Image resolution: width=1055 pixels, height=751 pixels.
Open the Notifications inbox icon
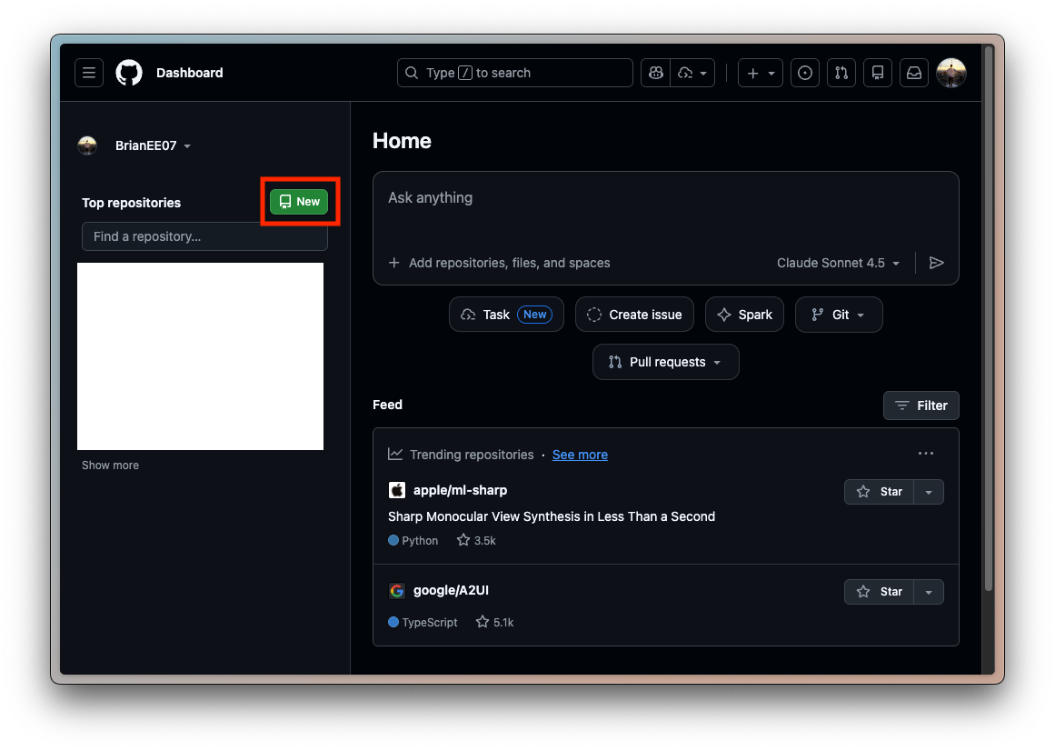pos(914,73)
